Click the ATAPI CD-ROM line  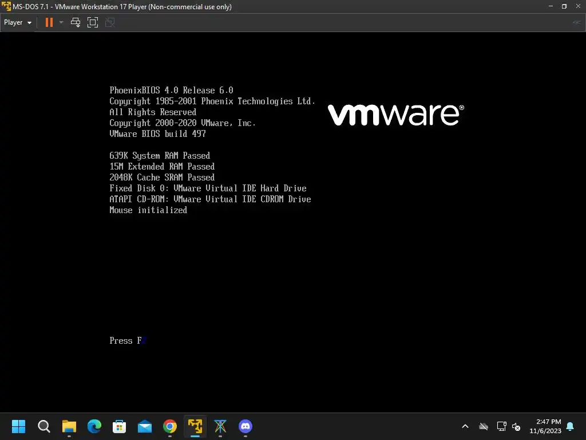(210, 199)
